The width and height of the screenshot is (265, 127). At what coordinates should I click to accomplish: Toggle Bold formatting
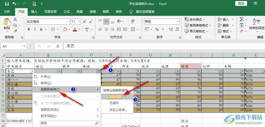click(29, 30)
